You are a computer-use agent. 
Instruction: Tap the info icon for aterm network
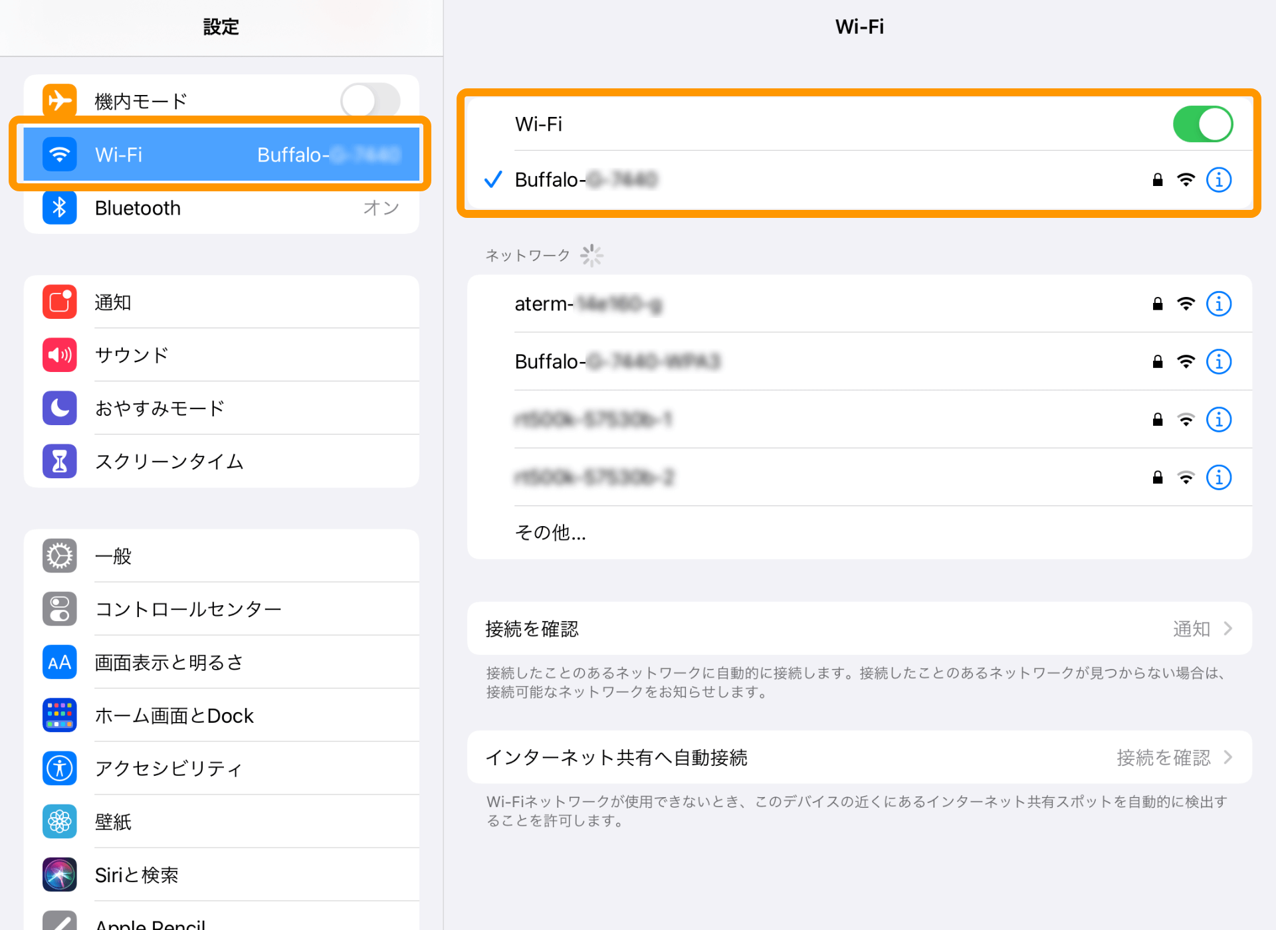click(1218, 304)
